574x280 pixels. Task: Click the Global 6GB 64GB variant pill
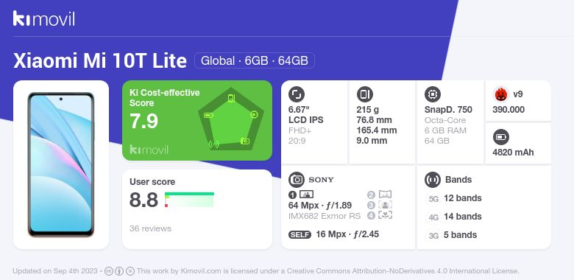tap(255, 60)
